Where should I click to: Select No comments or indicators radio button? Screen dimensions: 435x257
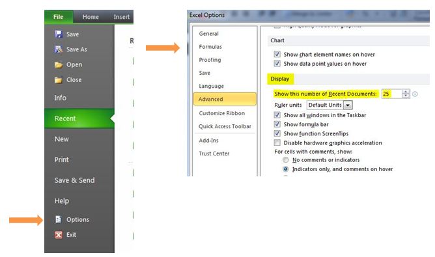285,160
